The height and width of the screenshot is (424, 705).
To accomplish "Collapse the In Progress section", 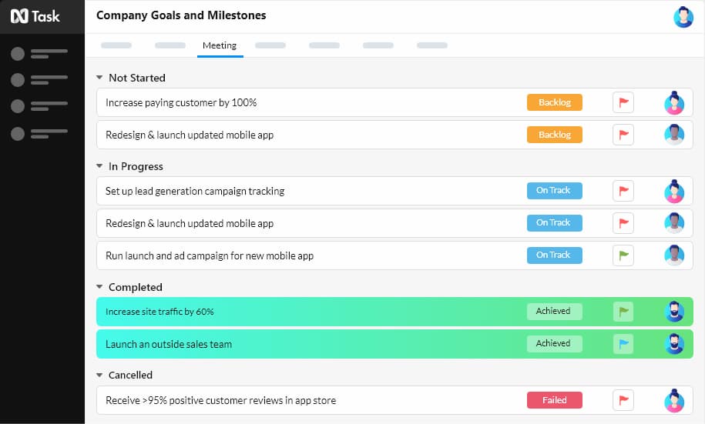I will (x=99, y=166).
